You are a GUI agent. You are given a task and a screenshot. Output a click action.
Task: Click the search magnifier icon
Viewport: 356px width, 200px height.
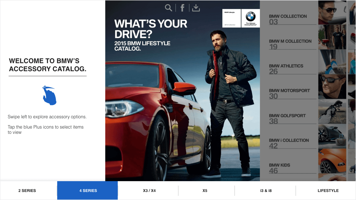click(168, 8)
